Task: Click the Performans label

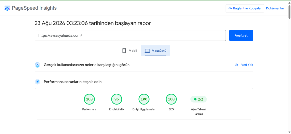Action: 89,109
